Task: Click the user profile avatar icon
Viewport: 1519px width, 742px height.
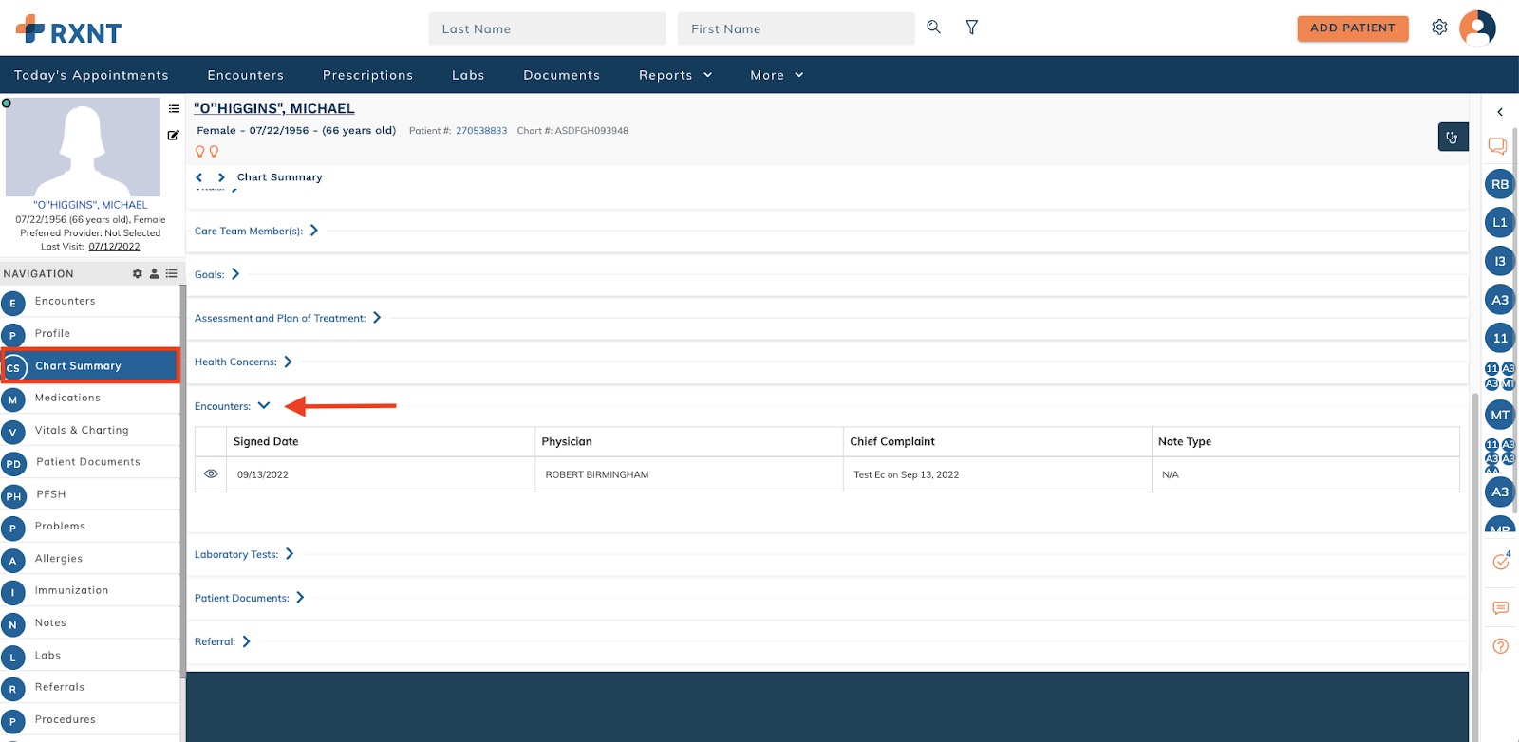Action: click(x=1476, y=28)
